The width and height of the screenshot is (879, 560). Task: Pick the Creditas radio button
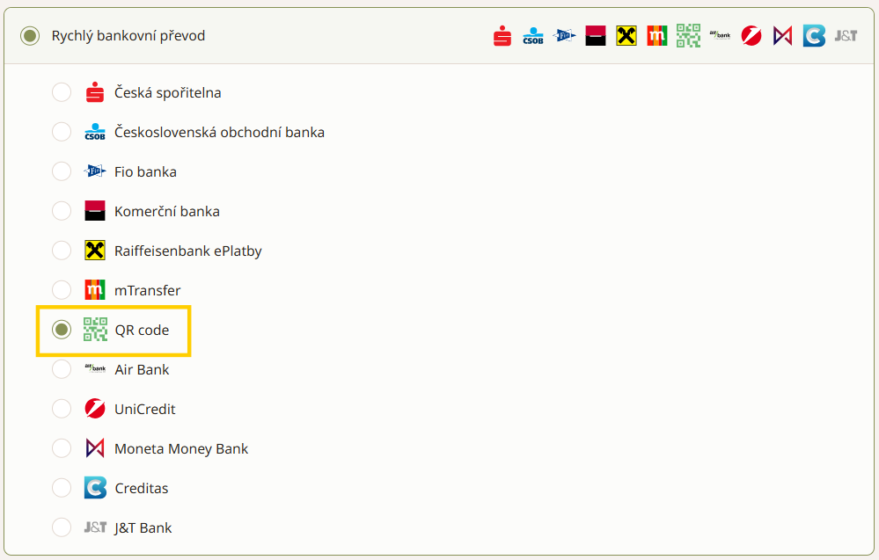click(x=62, y=488)
